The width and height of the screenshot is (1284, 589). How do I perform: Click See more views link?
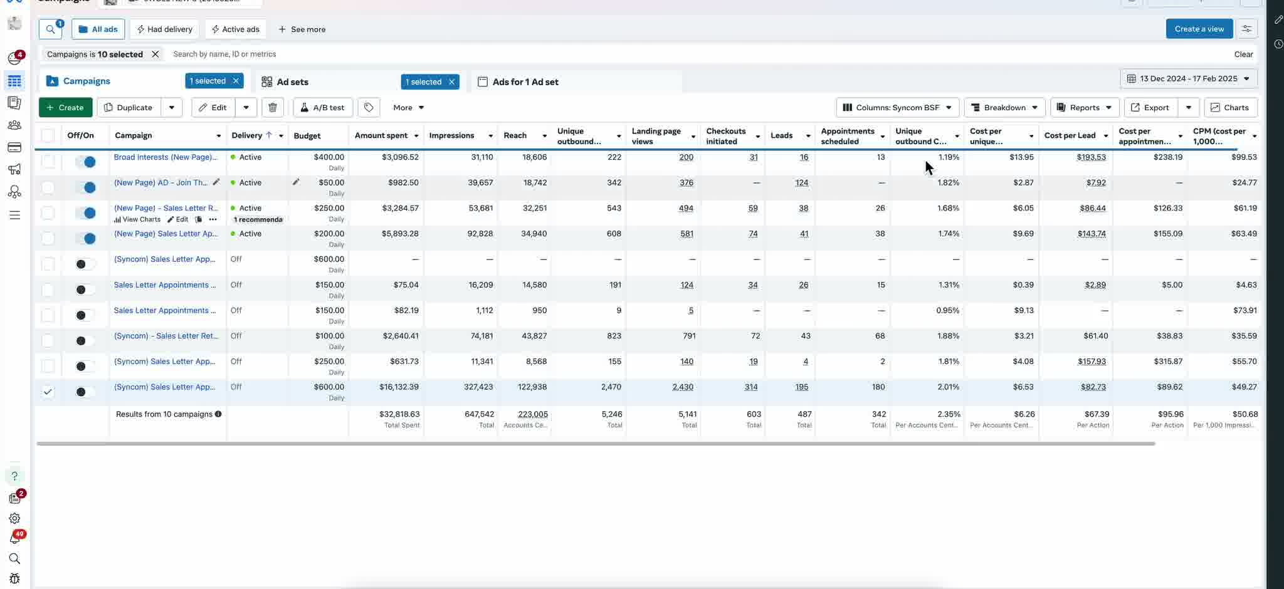point(302,29)
